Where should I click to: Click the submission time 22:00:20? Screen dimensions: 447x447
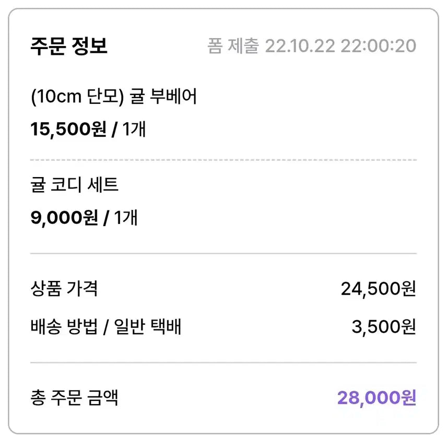379,46
